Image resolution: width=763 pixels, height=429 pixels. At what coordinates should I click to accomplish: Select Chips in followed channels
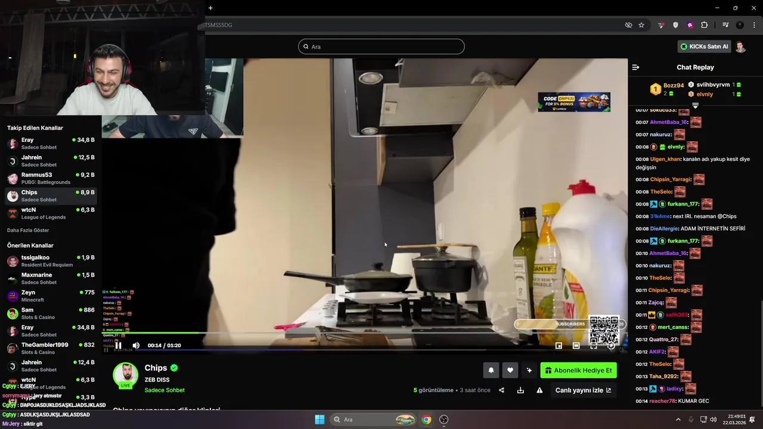pos(51,195)
